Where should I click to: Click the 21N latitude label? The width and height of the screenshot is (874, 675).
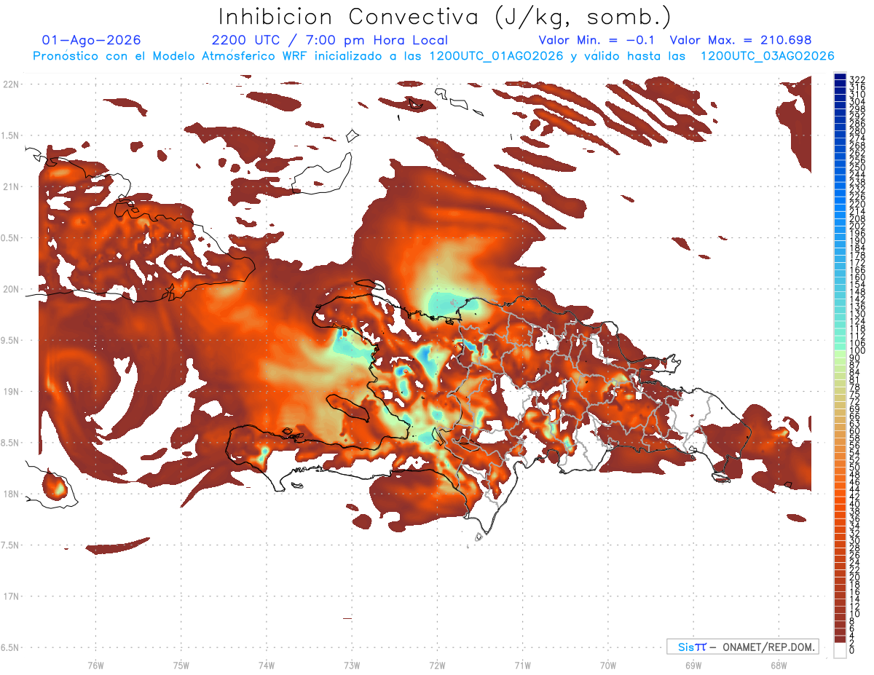(10, 186)
